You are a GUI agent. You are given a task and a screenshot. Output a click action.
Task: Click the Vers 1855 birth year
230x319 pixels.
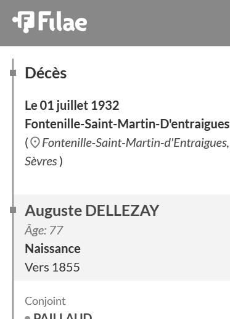pos(52,267)
